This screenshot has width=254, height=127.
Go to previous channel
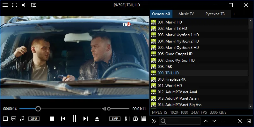click(x=63, y=119)
